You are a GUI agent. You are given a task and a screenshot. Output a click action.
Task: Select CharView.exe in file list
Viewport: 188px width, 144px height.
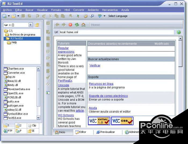point(14,69)
